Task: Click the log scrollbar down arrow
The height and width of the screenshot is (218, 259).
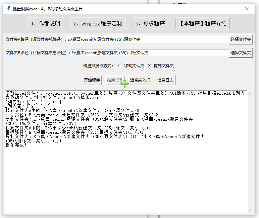Action: click(x=250, y=210)
